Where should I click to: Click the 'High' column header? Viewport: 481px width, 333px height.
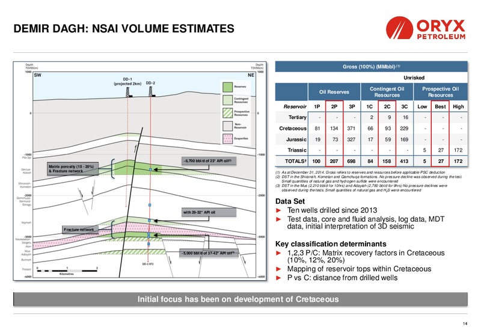458,106
